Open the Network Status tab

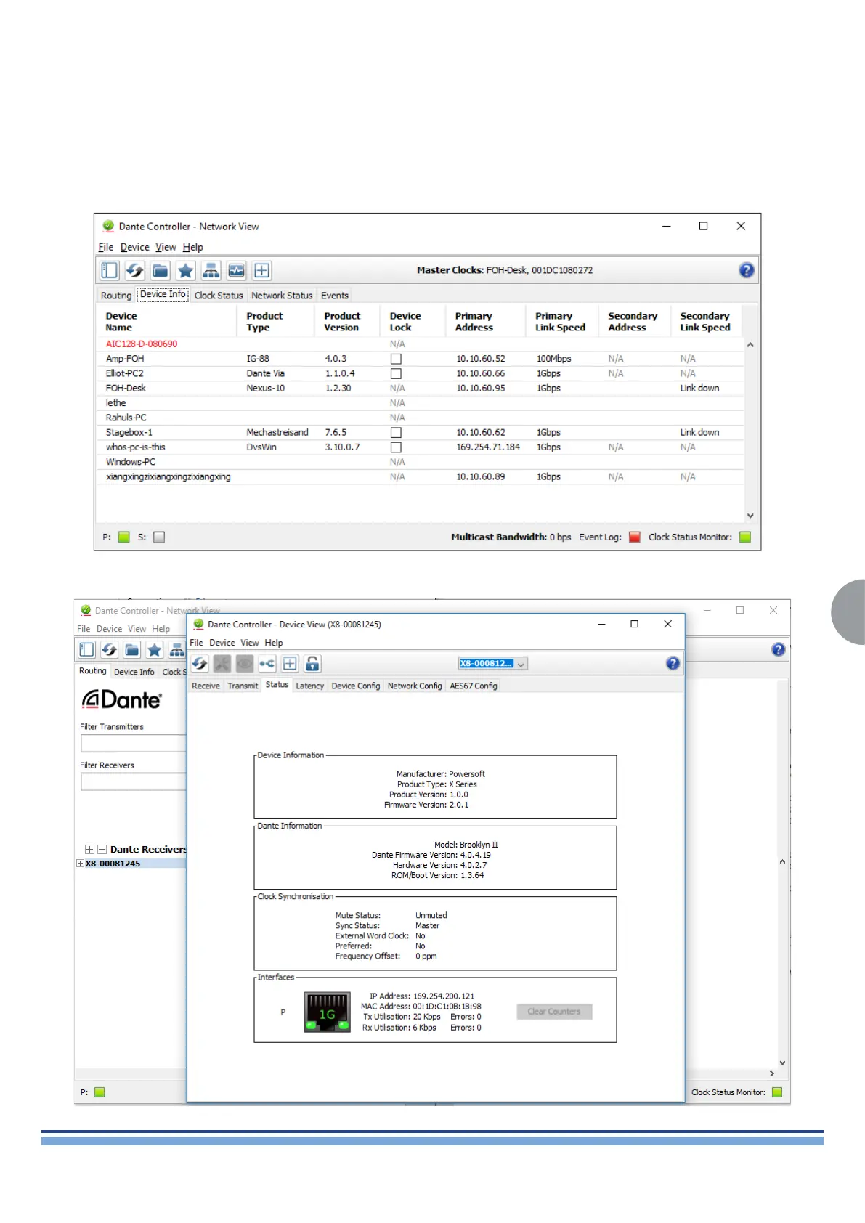click(282, 296)
